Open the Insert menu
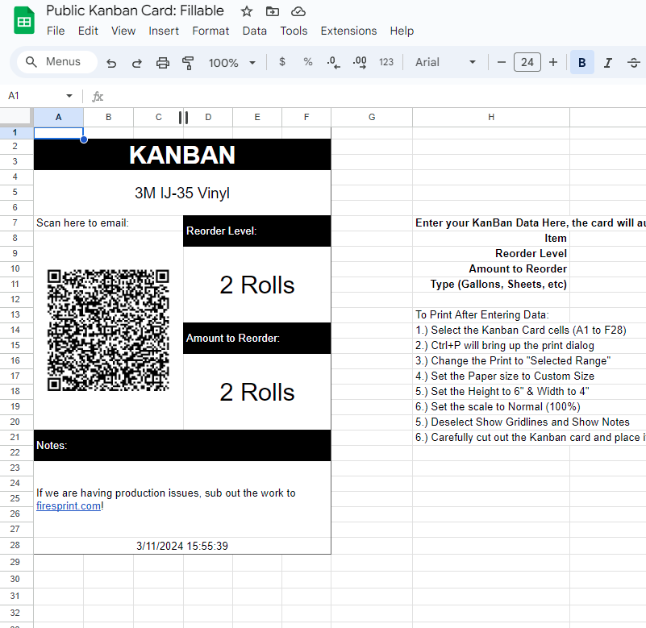Screen dimensions: 646x628 coord(164,31)
